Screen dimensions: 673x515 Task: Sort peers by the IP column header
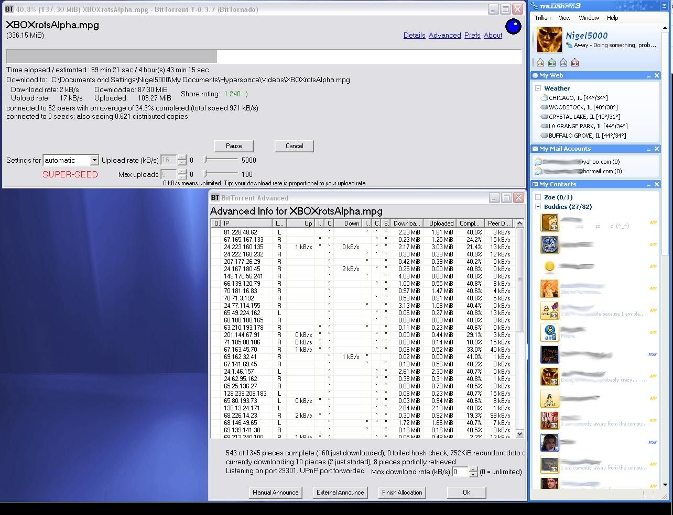[246, 223]
